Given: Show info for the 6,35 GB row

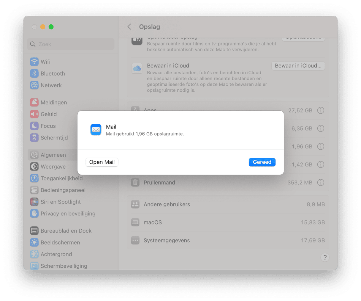Looking at the screenshot, I should pyautogui.click(x=321, y=128).
